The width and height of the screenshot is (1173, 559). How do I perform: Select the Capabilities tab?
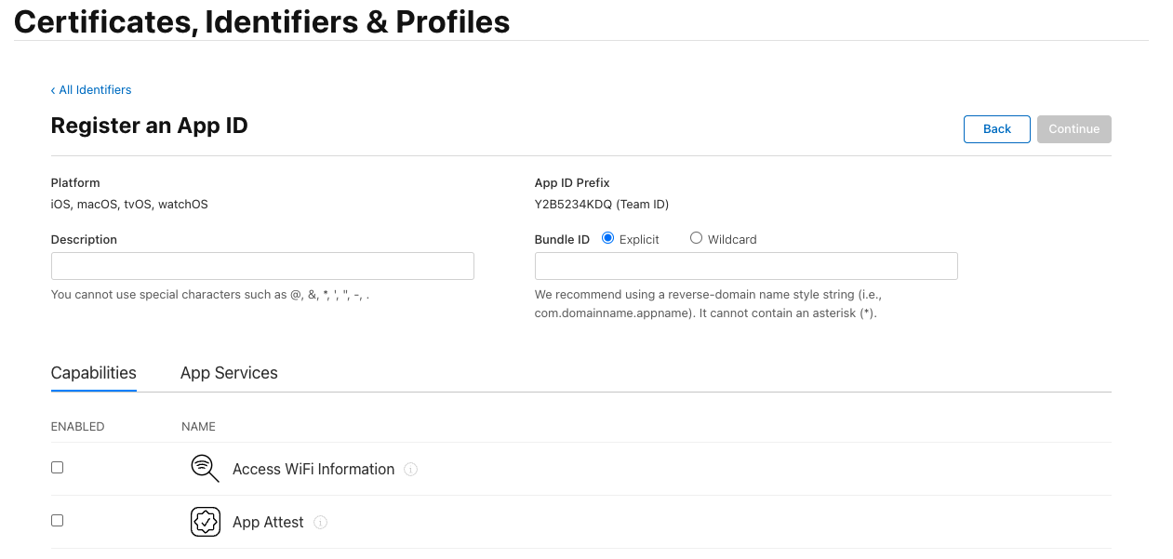click(93, 373)
